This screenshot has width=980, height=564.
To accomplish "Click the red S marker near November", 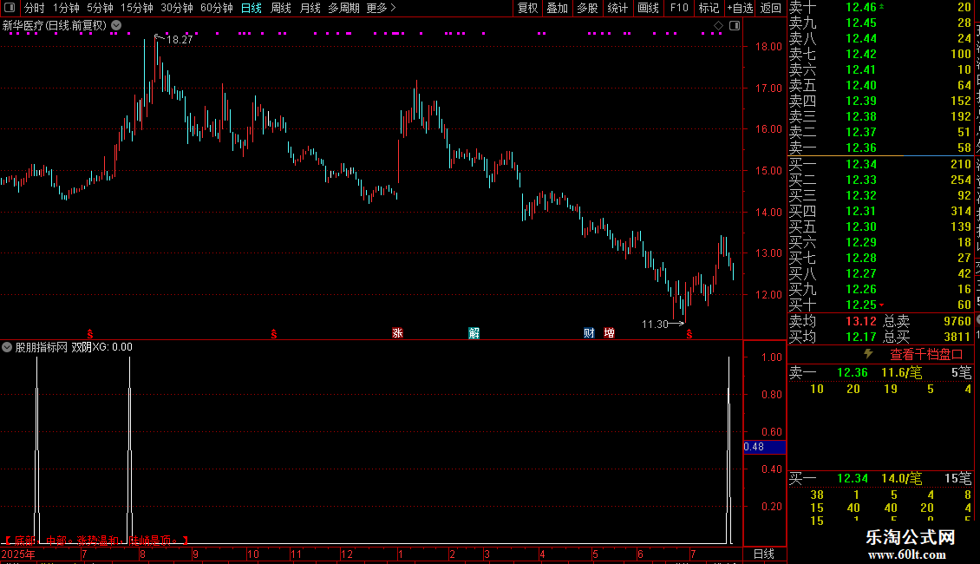I will coord(274,334).
